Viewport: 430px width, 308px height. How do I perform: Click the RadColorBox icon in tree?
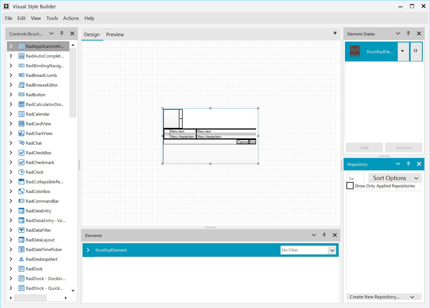[21, 191]
